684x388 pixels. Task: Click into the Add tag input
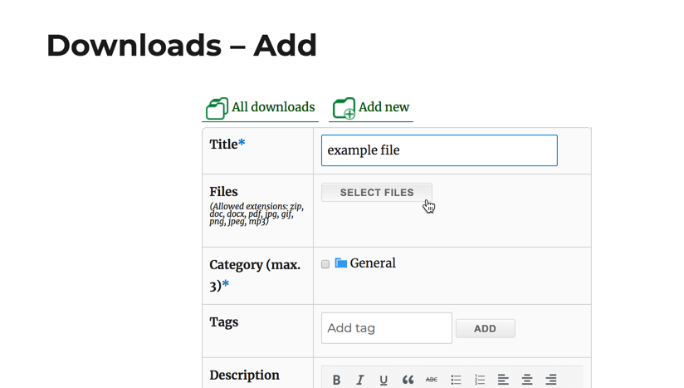386,328
